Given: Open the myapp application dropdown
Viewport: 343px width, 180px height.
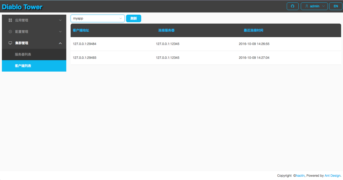Looking at the screenshot, I should (x=98, y=18).
